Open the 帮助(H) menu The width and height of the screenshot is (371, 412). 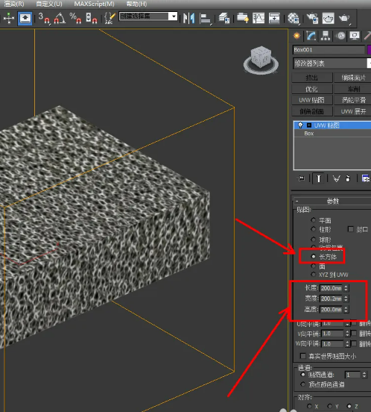[x=136, y=4]
